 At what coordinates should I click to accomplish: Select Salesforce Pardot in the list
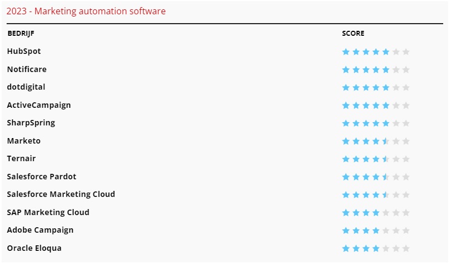[41, 177]
